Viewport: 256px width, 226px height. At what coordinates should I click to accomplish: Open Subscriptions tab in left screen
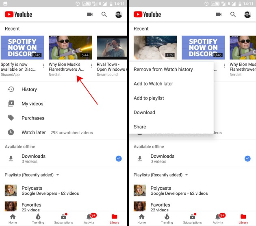(63, 219)
